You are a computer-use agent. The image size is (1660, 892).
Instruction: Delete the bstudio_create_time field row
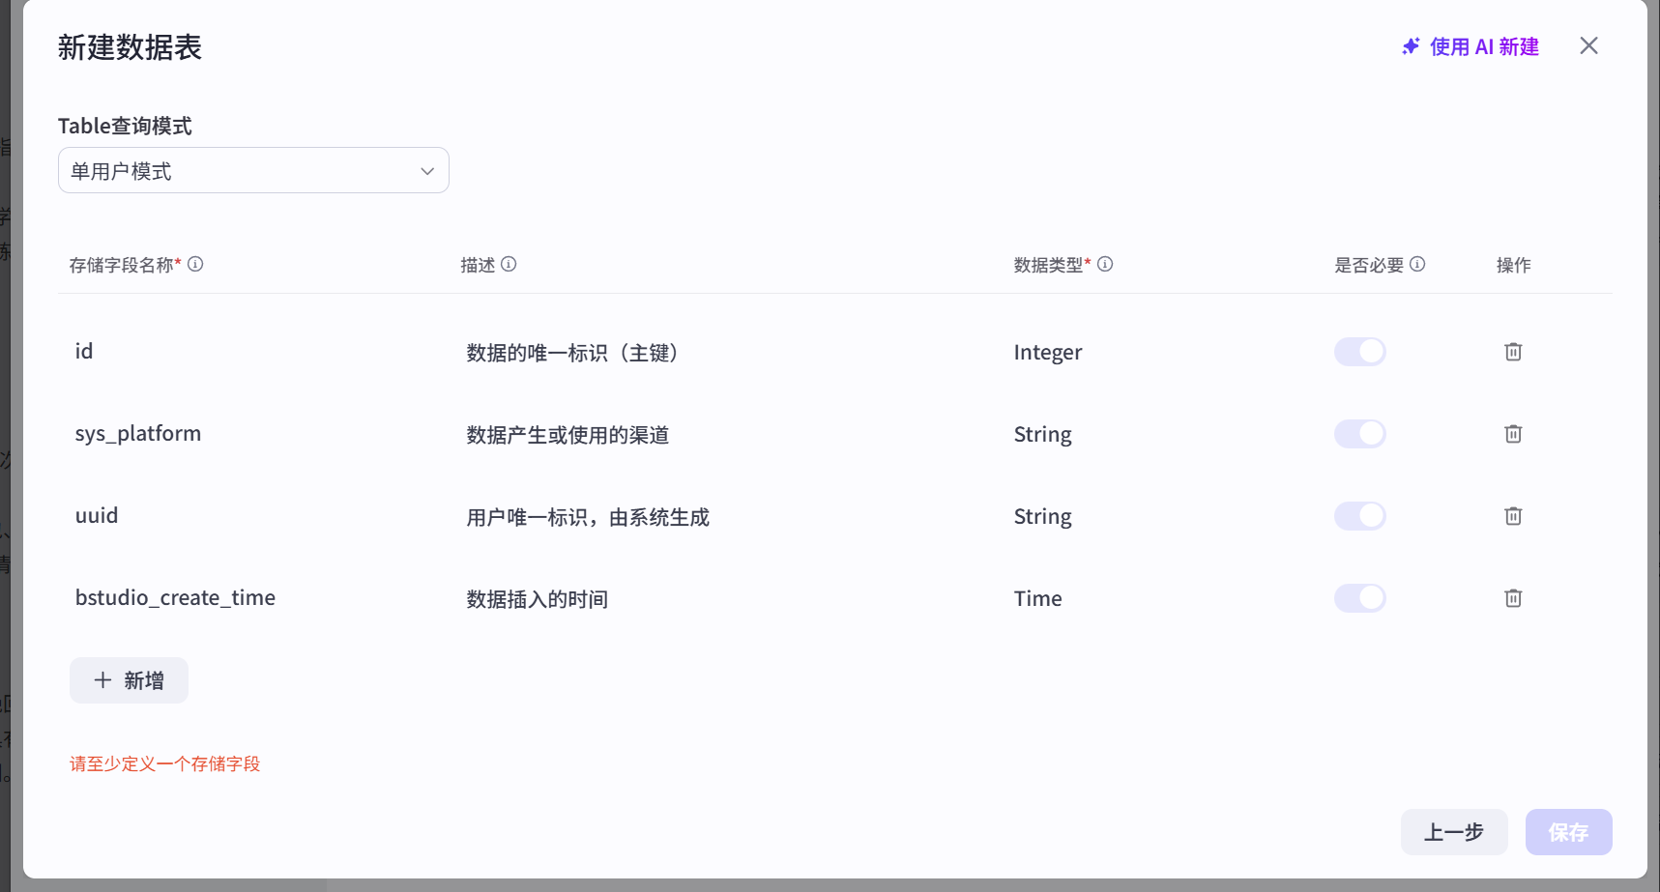[1513, 598]
